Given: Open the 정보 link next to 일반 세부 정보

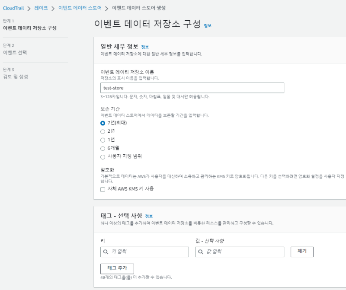Looking at the screenshot, I should click(145, 47).
